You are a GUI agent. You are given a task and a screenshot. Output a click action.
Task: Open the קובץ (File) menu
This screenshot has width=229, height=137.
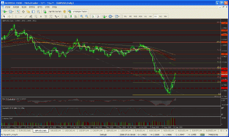coord(8,7)
